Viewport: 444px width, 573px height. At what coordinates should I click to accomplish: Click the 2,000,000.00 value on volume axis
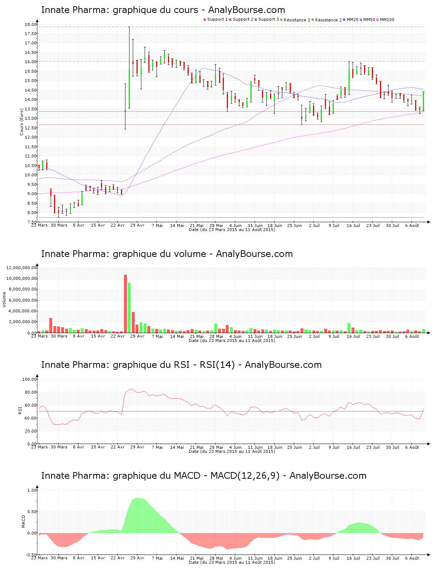(23, 322)
